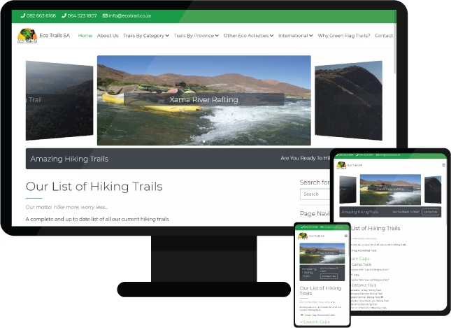The width and height of the screenshot is (451, 328).
Task: Open the International dropdown menu
Action: pos(295,36)
